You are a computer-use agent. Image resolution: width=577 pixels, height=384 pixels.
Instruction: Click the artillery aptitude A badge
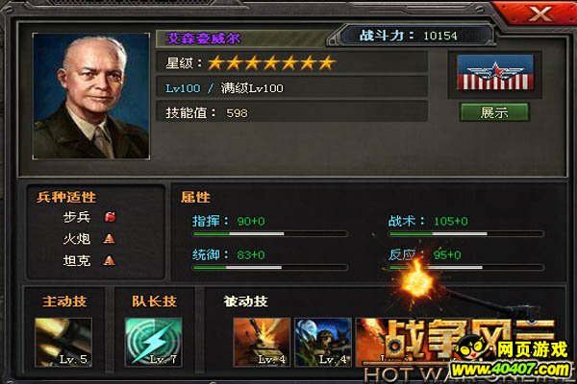pyautogui.click(x=109, y=239)
